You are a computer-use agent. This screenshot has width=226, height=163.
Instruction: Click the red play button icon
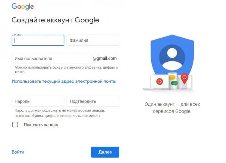(159, 81)
